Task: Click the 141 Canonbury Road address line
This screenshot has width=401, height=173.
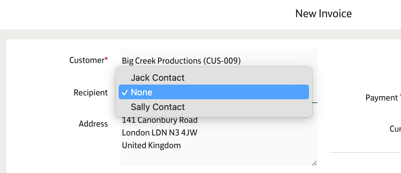Action: 160,120
